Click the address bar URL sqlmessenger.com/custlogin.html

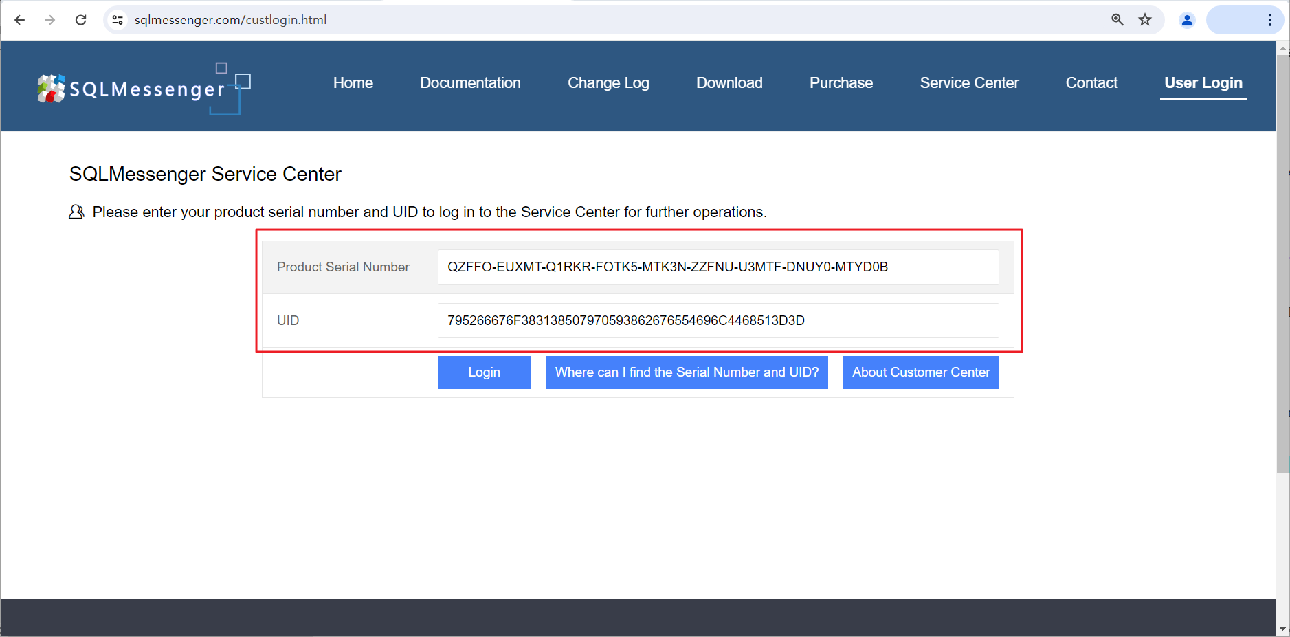(x=231, y=20)
